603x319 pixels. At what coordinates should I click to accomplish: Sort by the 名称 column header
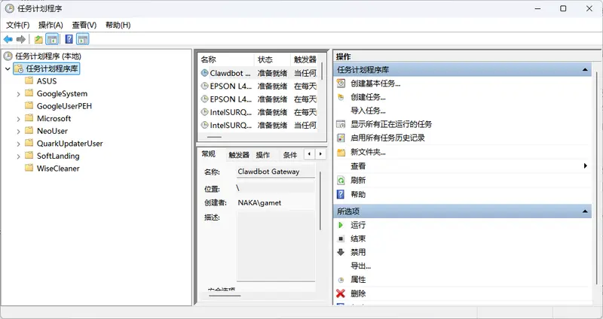click(x=226, y=59)
